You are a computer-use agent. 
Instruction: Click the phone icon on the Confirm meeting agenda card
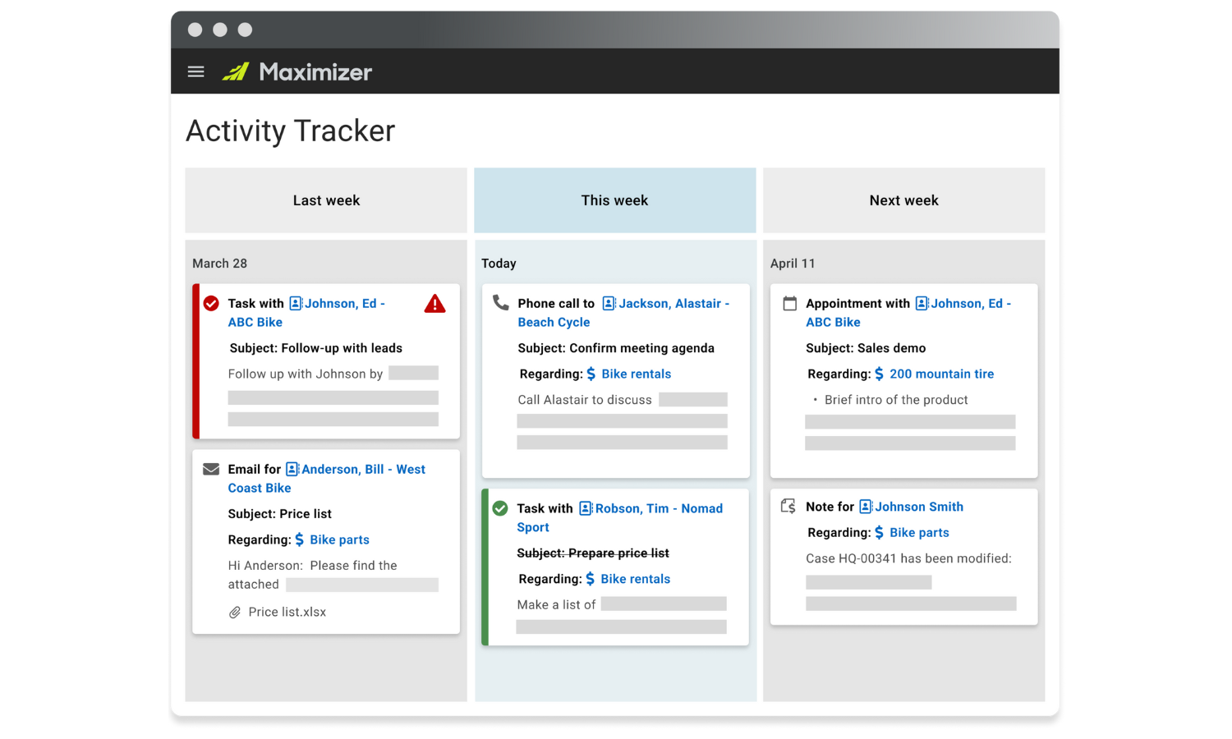point(502,303)
